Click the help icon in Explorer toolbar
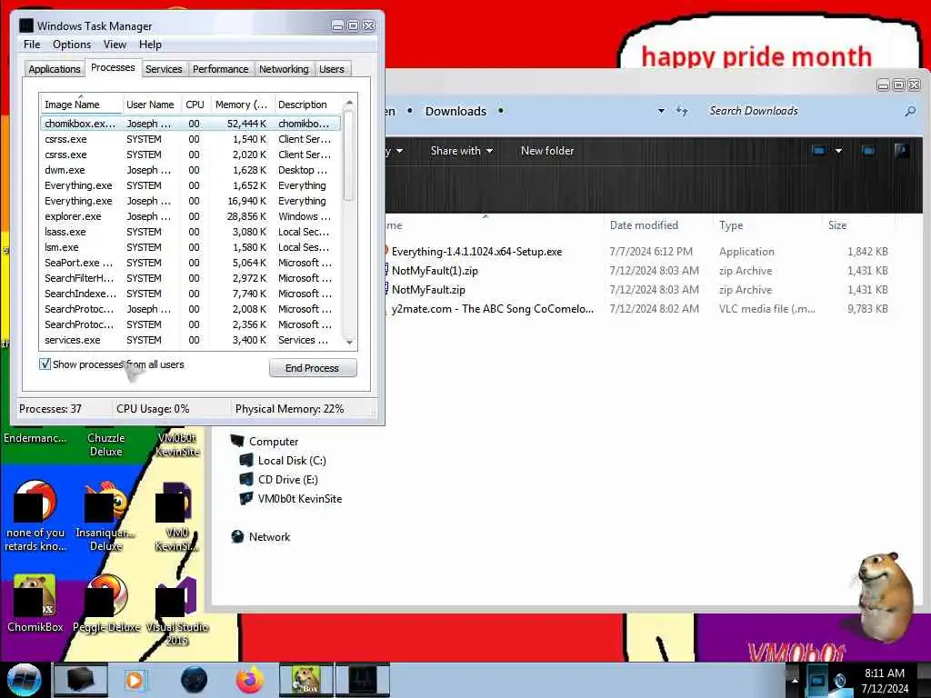 coord(901,151)
